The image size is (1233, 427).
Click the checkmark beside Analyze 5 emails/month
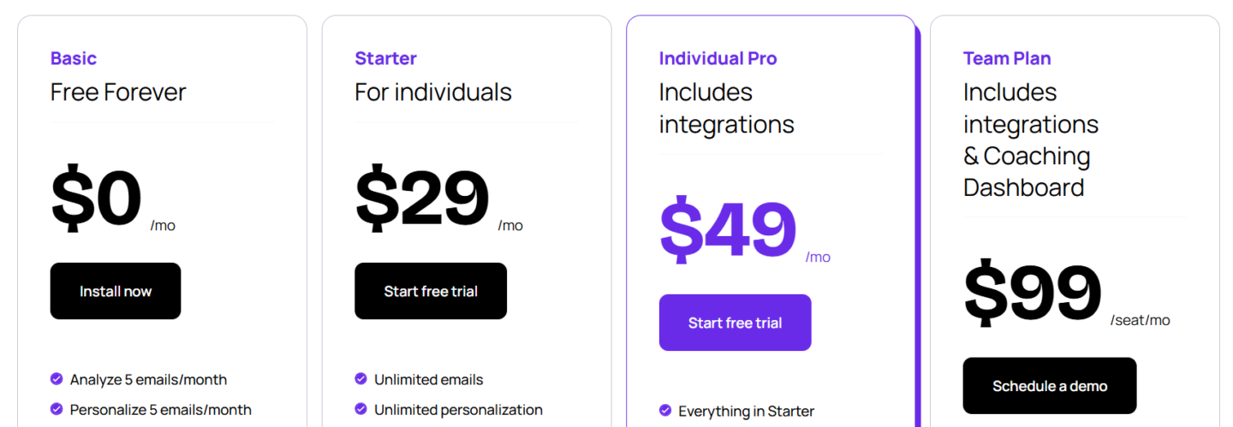57,379
